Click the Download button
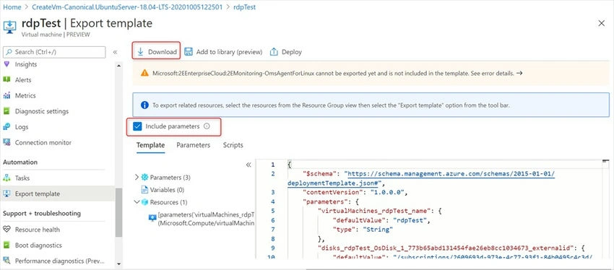Viewport: 614px width, 270px height. click(x=156, y=52)
